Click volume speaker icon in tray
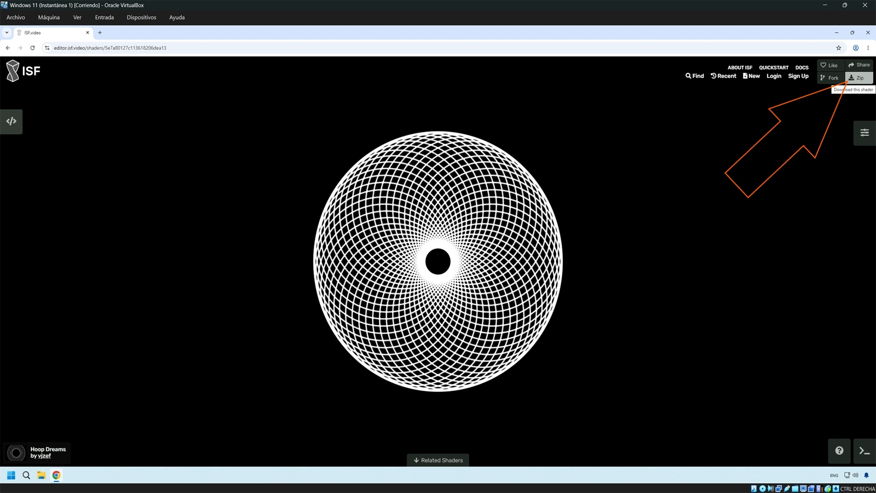Screen dimensions: 876x493 855,475
